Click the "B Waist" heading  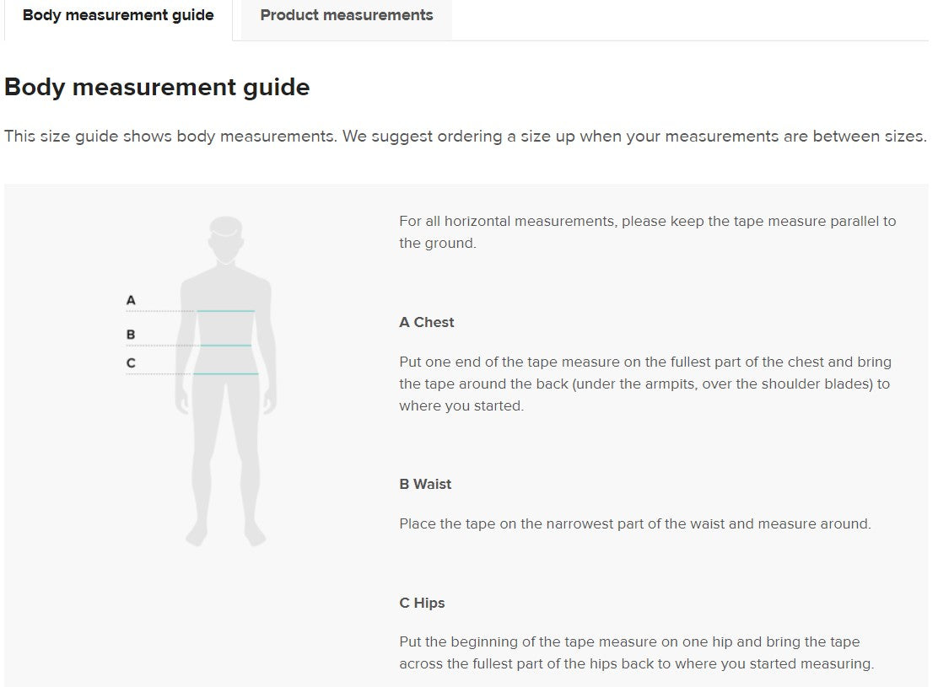425,484
